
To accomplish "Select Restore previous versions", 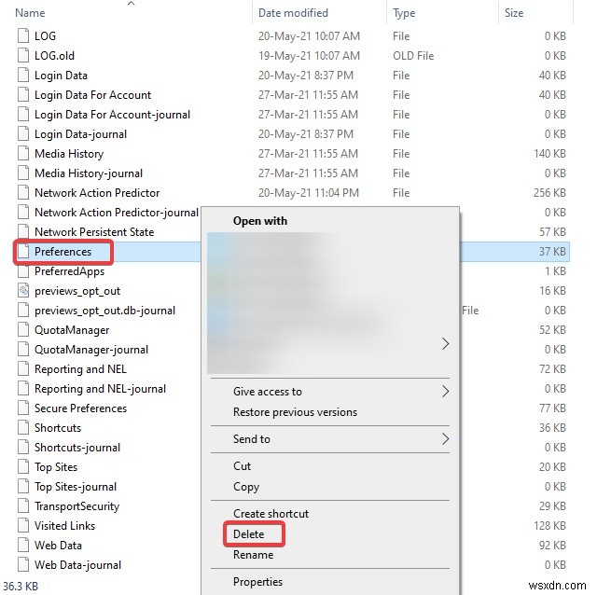I will (x=295, y=412).
